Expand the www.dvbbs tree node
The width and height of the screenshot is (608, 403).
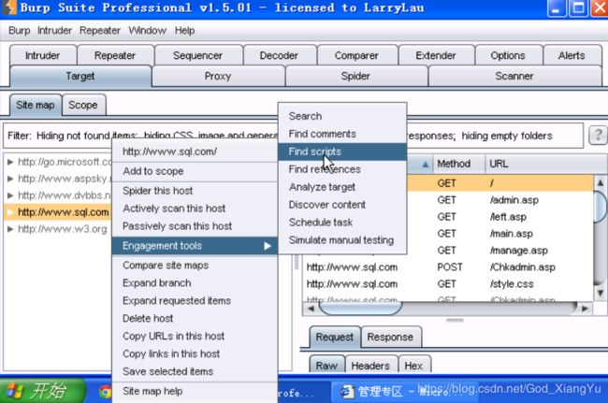(10, 195)
